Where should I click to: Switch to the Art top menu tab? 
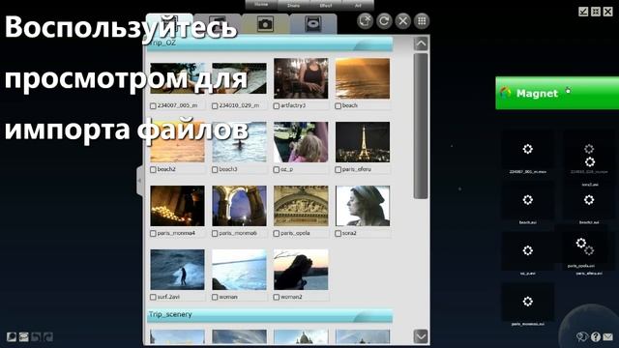pos(358,5)
